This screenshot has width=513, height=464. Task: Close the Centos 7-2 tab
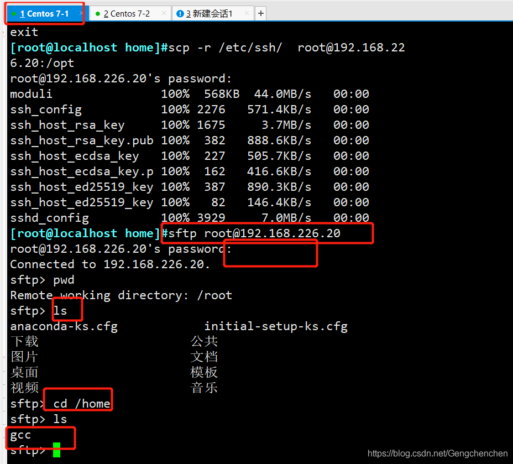pos(164,13)
